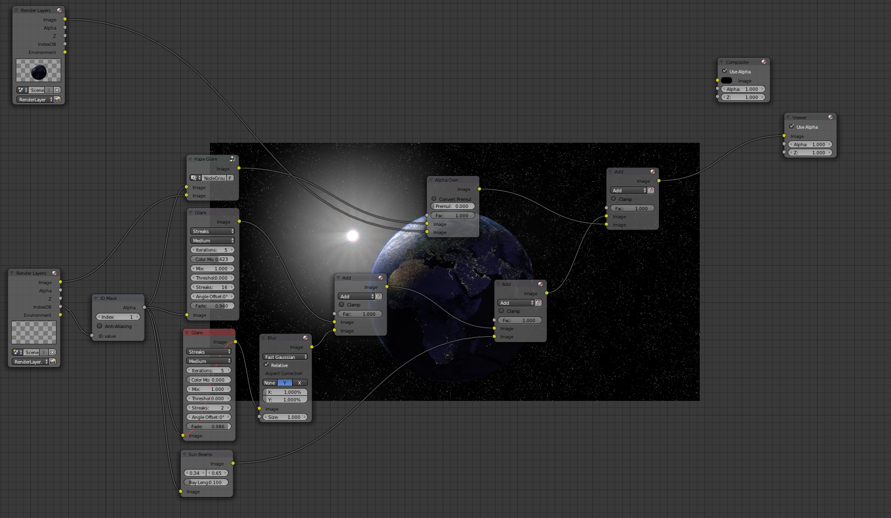Toggle preview icon on lower Render Layers node

[55, 273]
